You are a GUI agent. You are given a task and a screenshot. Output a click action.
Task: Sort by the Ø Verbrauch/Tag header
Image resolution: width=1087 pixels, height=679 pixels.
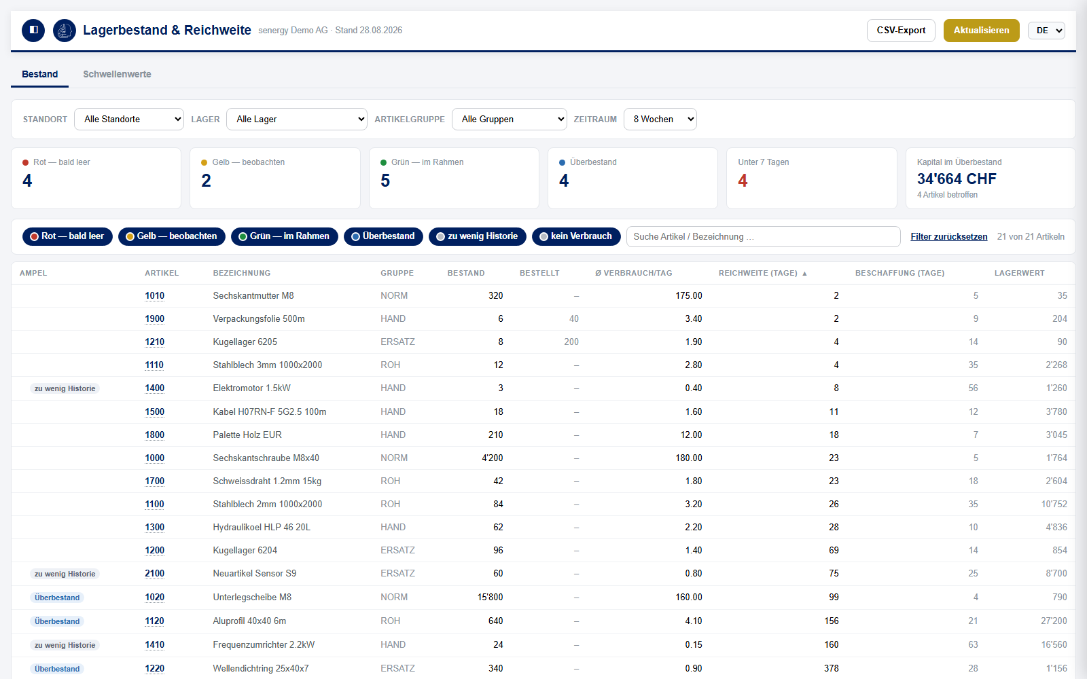[x=633, y=273]
